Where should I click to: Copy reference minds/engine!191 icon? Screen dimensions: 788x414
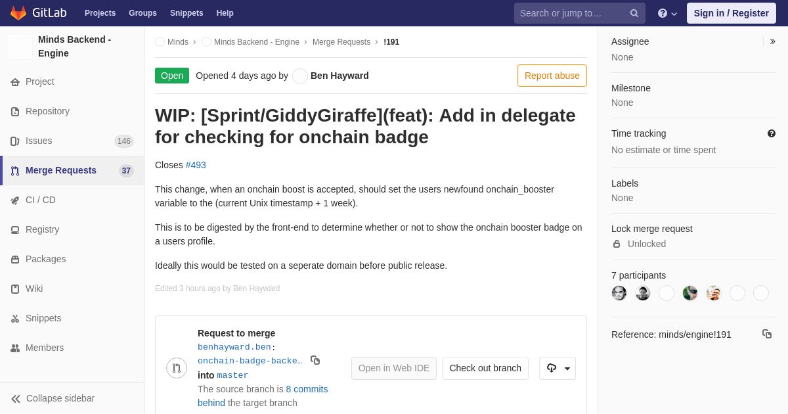(x=767, y=334)
